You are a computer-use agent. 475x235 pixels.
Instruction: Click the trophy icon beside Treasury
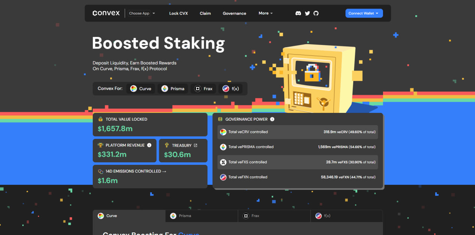coord(167,145)
